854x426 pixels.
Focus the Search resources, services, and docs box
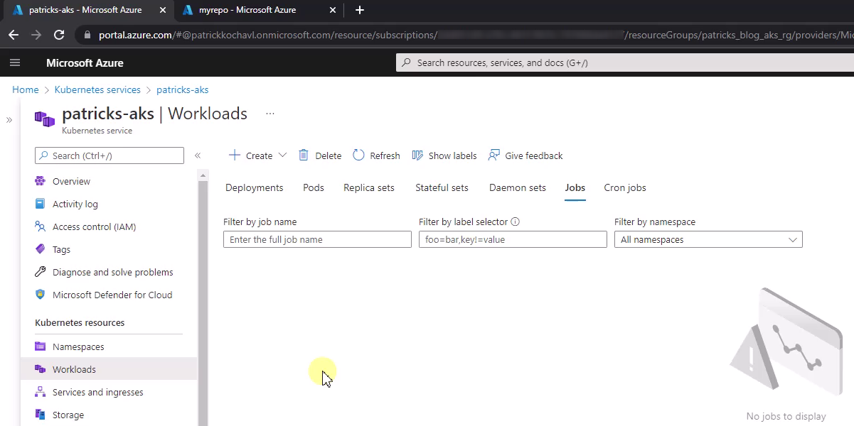pyautogui.click(x=624, y=62)
